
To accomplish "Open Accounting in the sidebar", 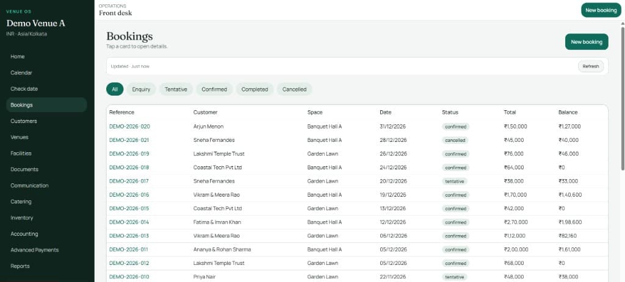I will pos(46,234).
